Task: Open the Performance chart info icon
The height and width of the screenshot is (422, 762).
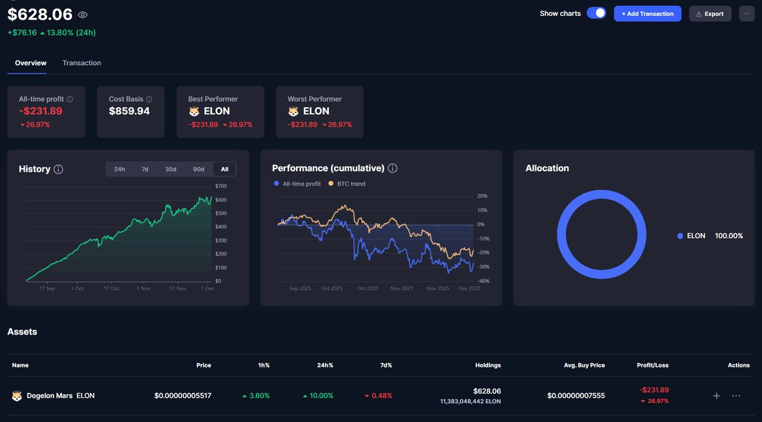Action: click(x=392, y=168)
